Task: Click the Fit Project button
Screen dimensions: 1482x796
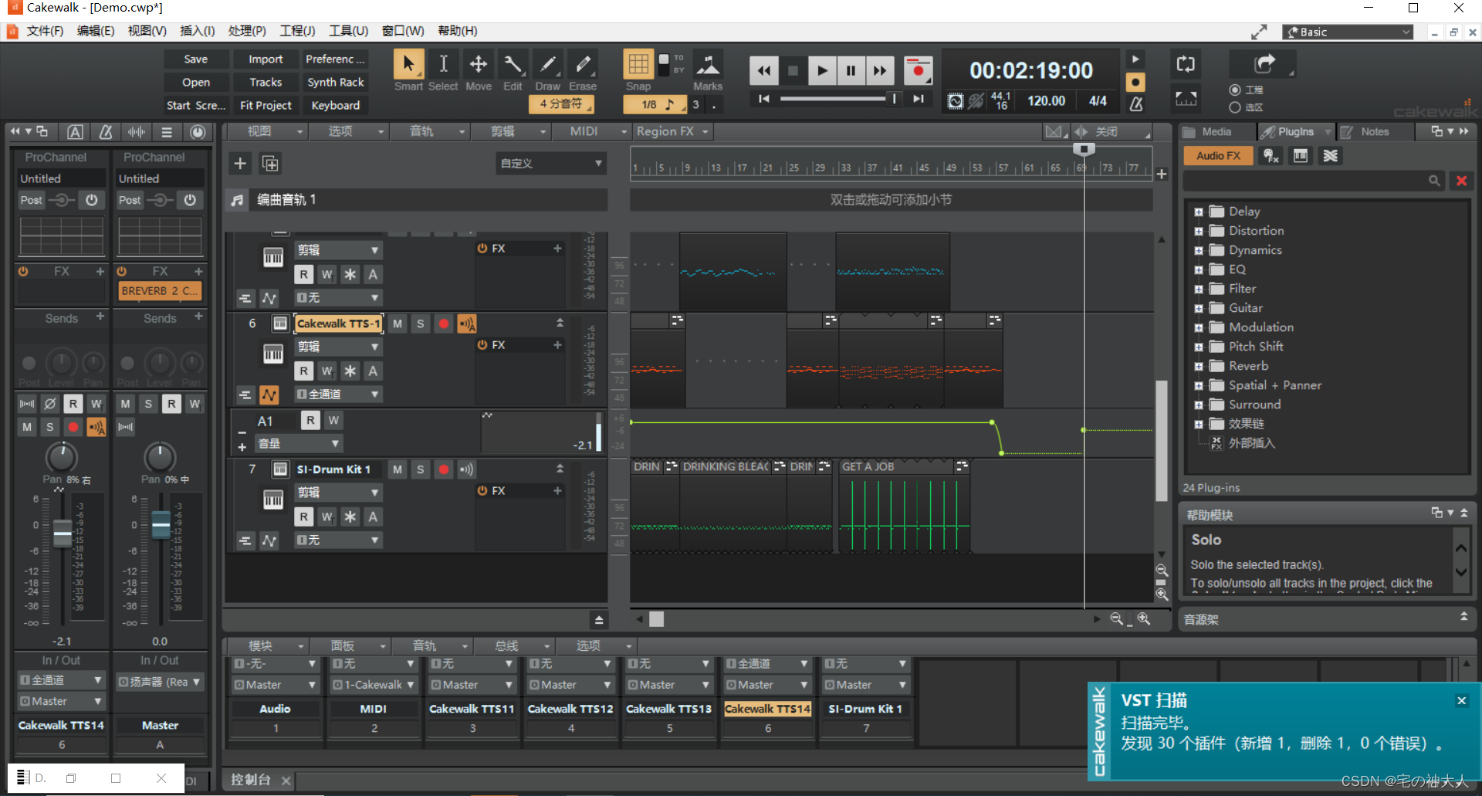Action: (x=266, y=106)
